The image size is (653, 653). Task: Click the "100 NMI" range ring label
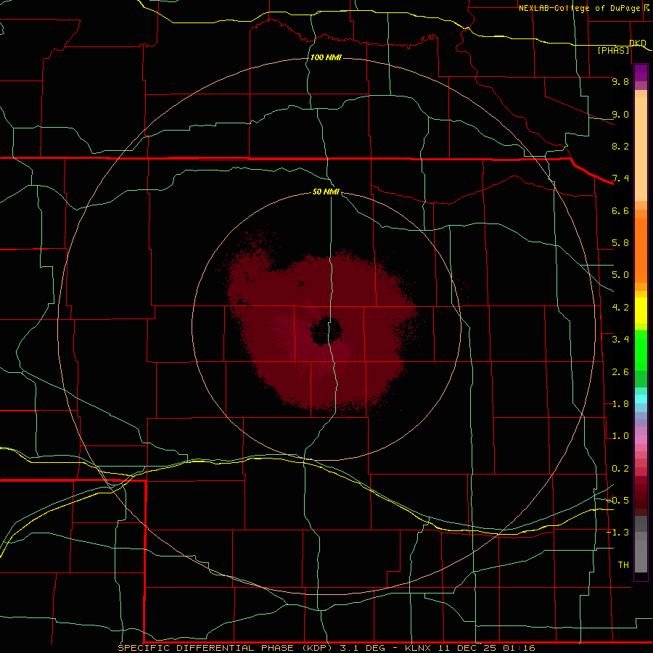[x=326, y=57]
